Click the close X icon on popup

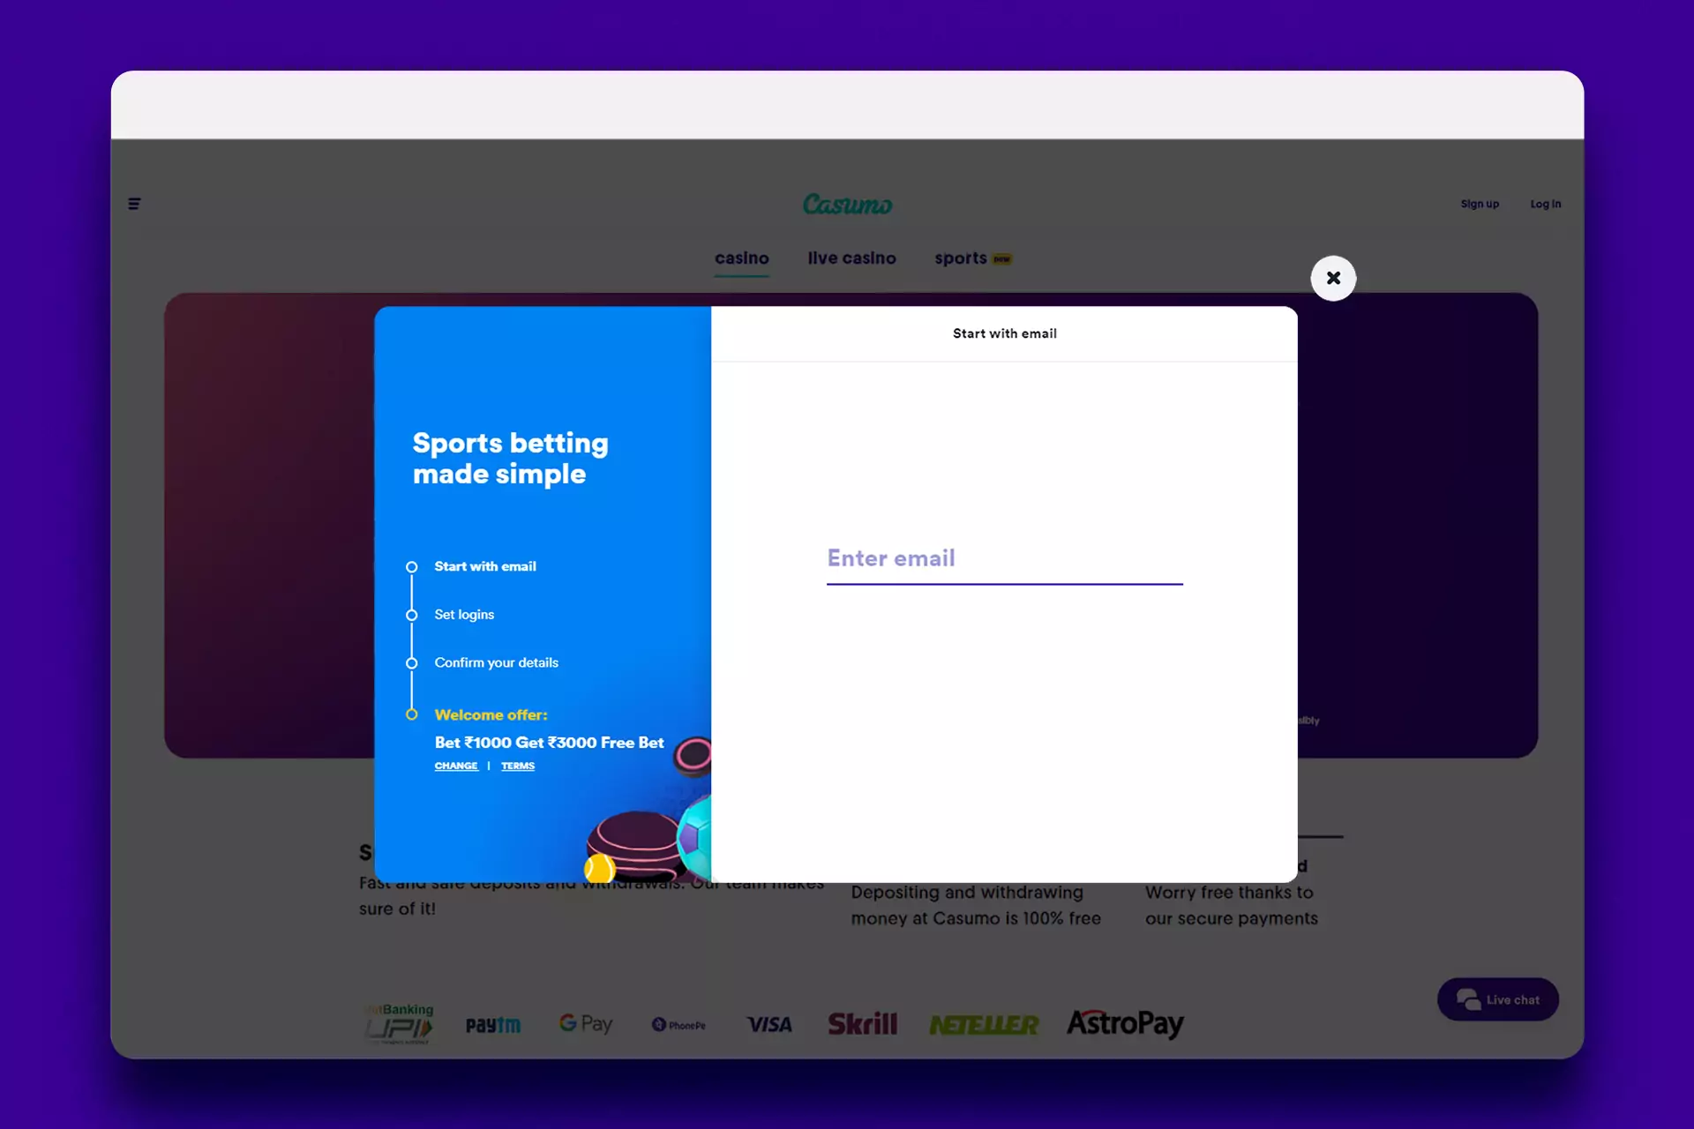tap(1331, 277)
